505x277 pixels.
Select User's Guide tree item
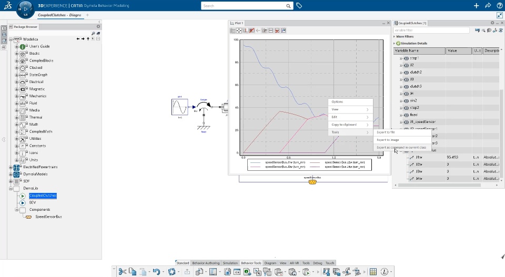click(39, 46)
